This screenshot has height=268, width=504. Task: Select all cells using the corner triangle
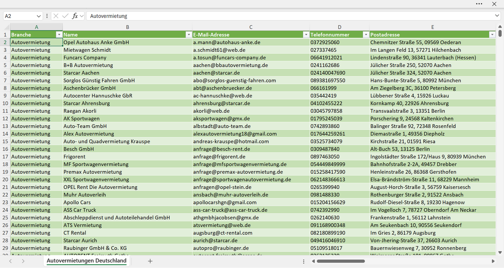7,27
